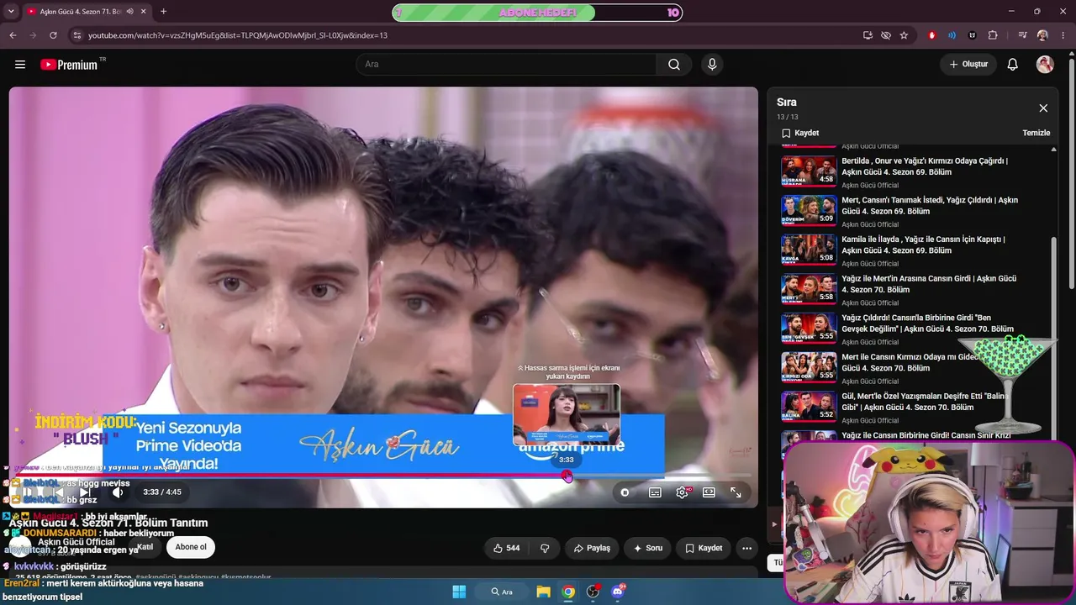View site information icon in address bar
The image size is (1076, 605).
tap(76, 35)
